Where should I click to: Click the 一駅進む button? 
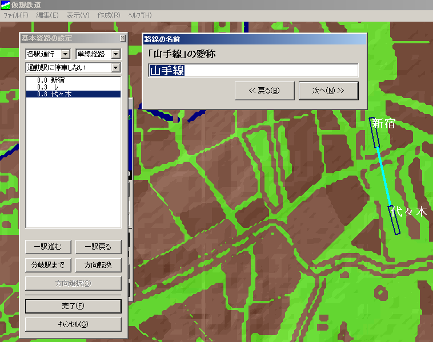48,247
